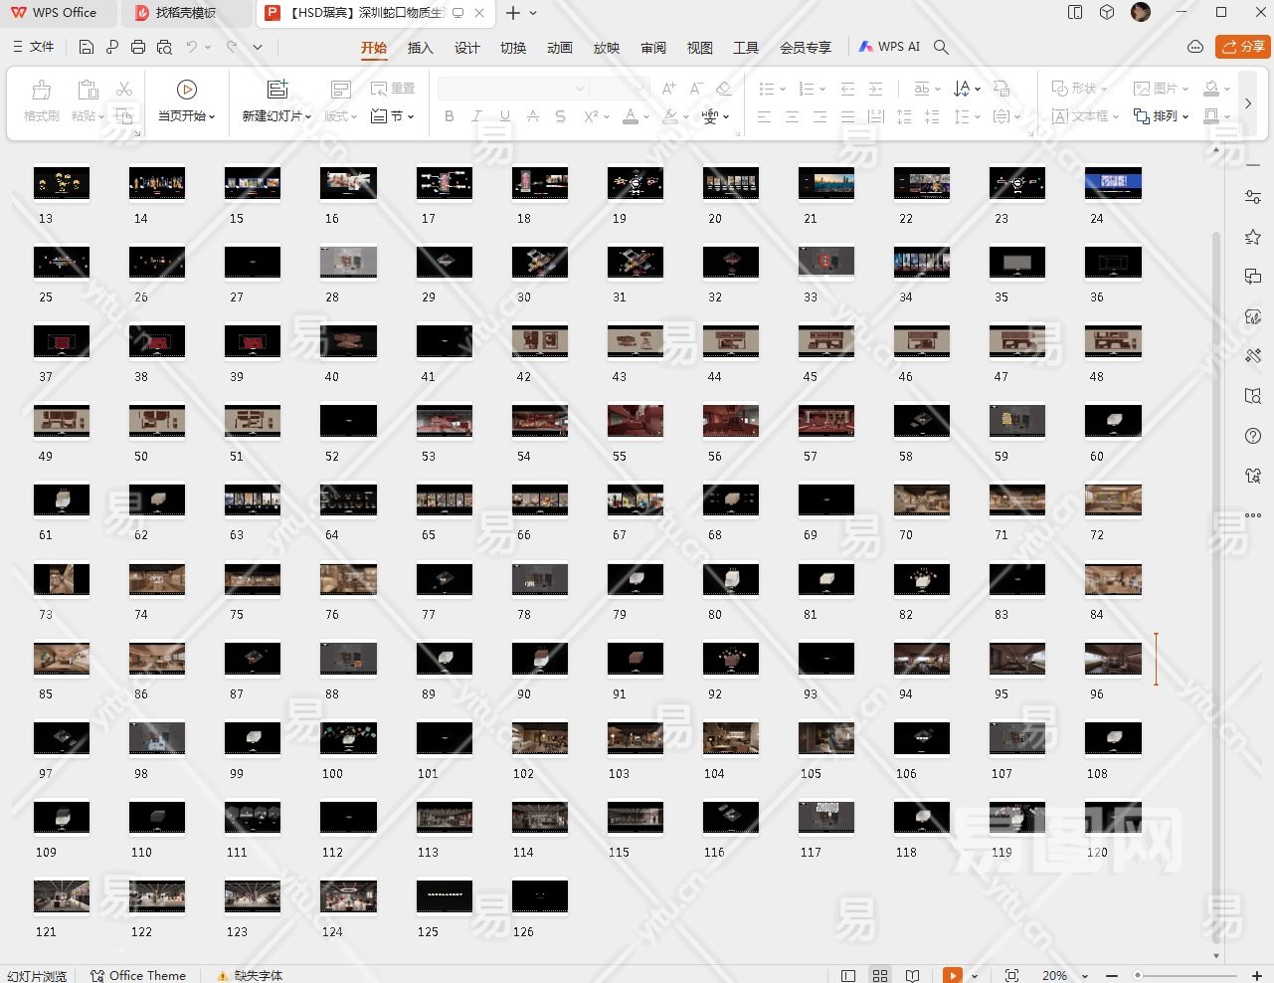Click the new slide icon
The image size is (1274, 983).
[x=277, y=90]
